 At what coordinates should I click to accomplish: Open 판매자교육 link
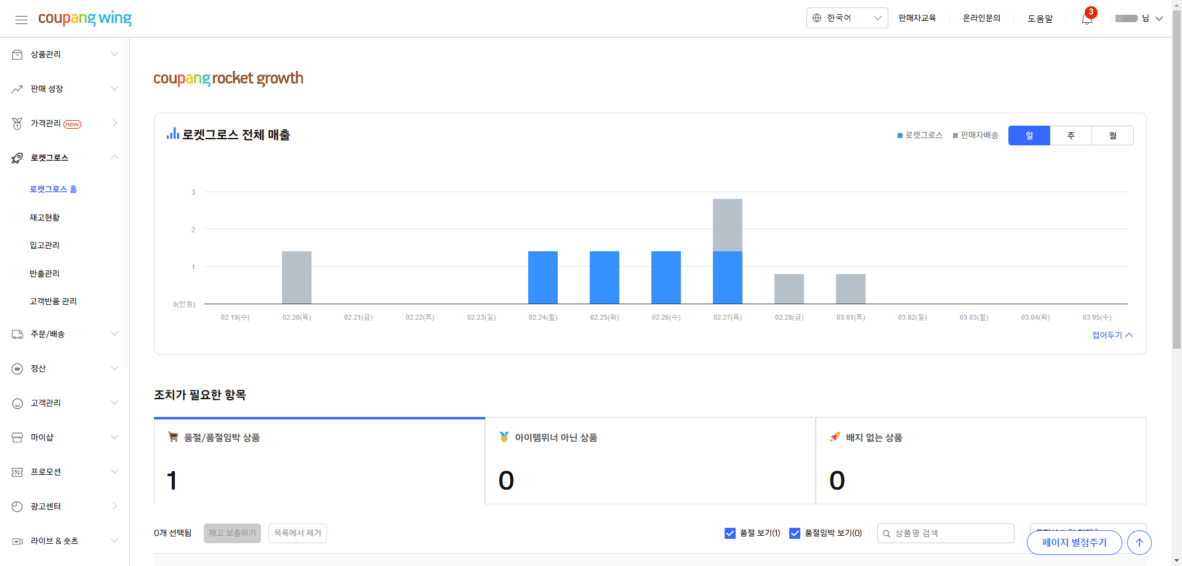coord(917,18)
